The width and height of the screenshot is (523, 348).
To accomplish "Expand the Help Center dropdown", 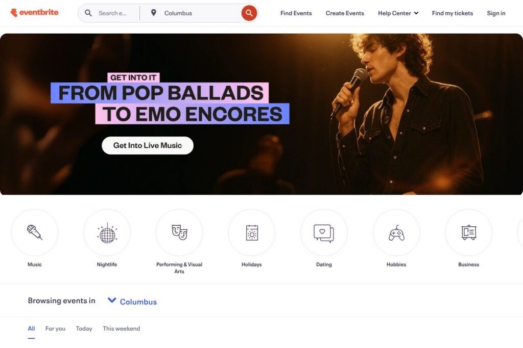I will [x=398, y=13].
